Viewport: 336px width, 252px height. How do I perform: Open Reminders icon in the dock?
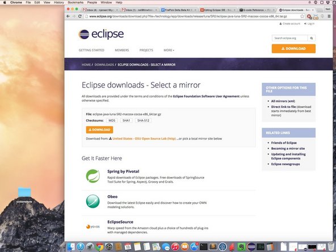tap(147, 247)
